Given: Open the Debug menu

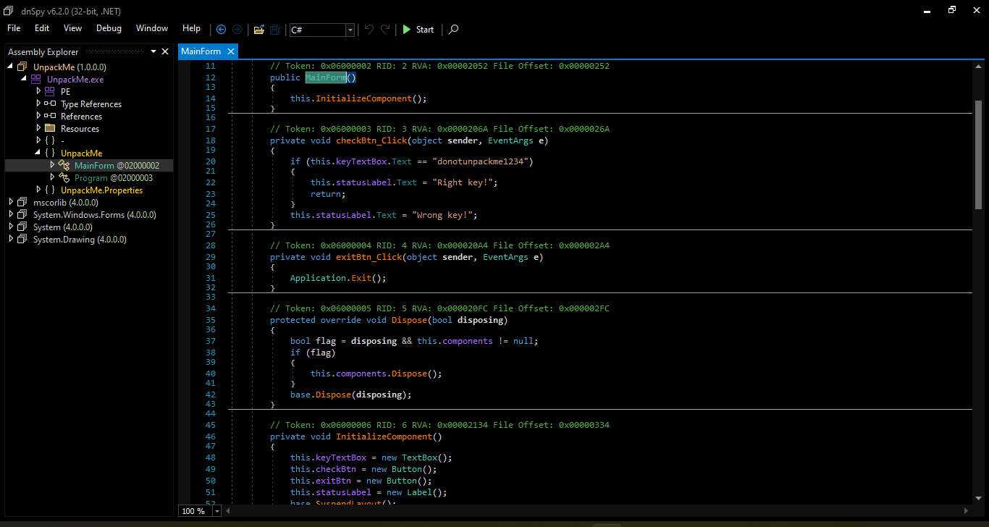Looking at the screenshot, I should pyautogui.click(x=109, y=28).
